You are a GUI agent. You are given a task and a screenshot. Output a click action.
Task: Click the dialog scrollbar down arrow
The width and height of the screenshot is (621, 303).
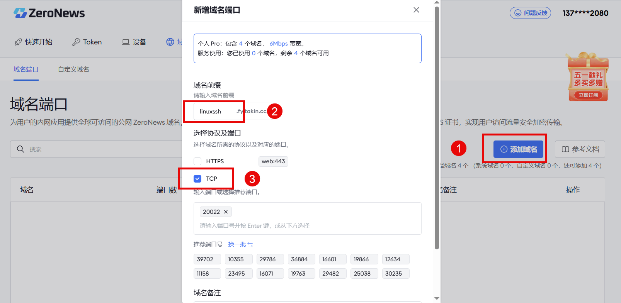click(437, 299)
